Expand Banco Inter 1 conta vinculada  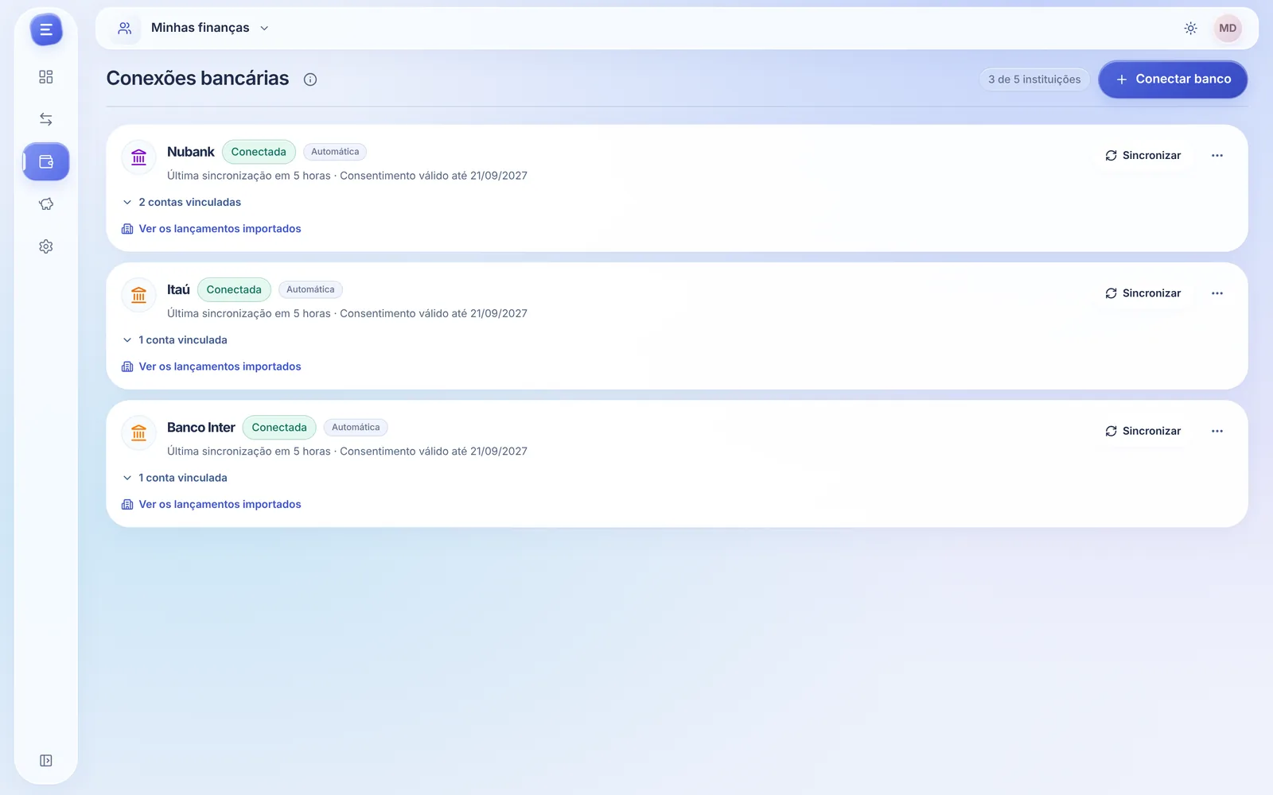pos(175,478)
